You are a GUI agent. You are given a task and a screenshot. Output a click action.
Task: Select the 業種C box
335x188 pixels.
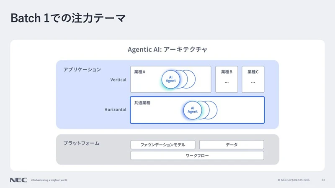pyautogui.click(x=253, y=79)
